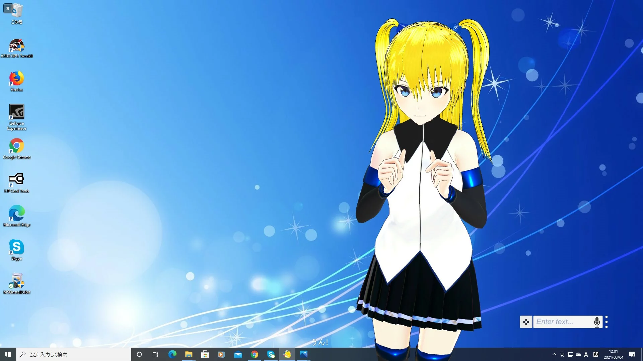Open the OneDrive cloud tray icon
The width and height of the screenshot is (643, 361).
coord(578,354)
